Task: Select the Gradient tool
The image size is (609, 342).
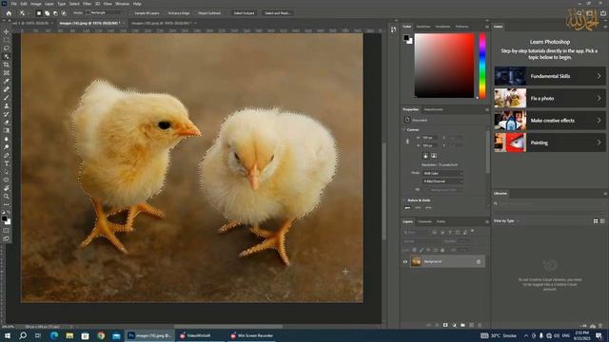Action: [x=7, y=131]
